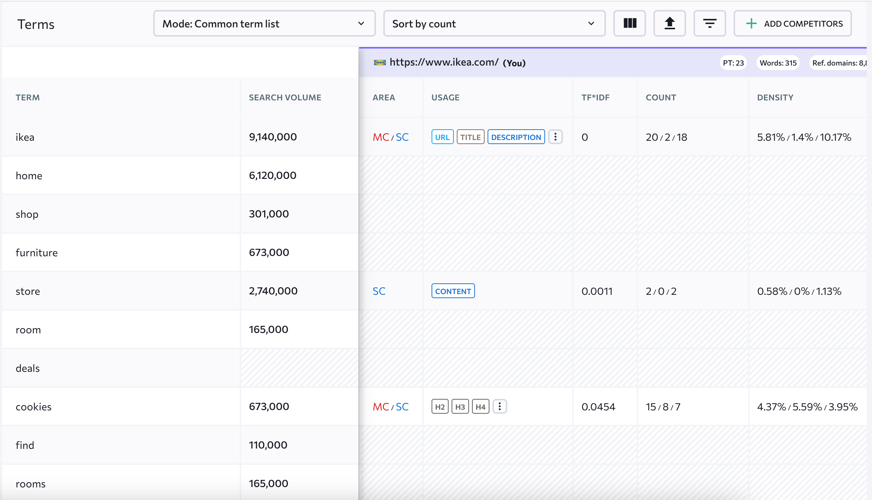The height and width of the screenshot is (500, 872).
Task: Click the TITLE tag in ikea usage area
Action: [470, 136]
